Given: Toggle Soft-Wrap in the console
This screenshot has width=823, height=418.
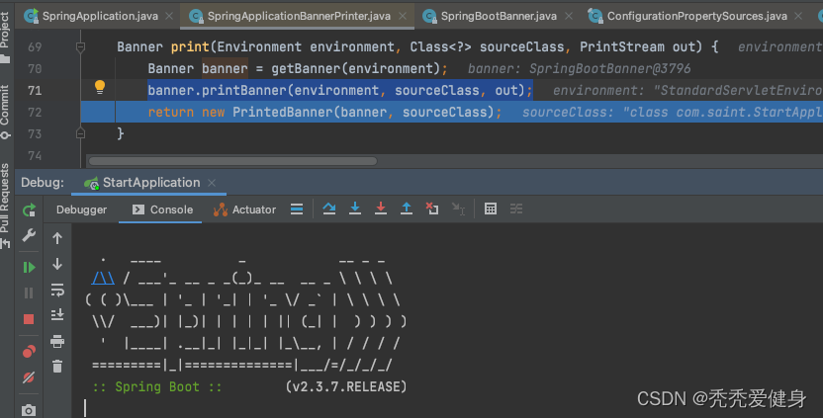Looking at the screenshot, I should [57, 290].
